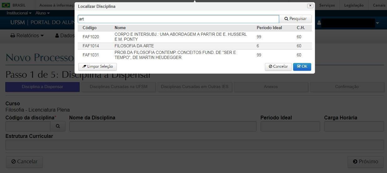Open the Legislação link in top bar

(353, 5)
